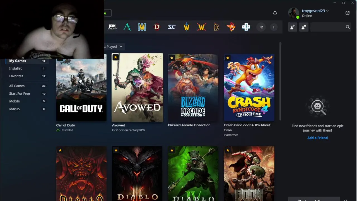357x201 pixels.
Task: Open the Crash Bandicoot 4 cover
Action: click(249, 88)
